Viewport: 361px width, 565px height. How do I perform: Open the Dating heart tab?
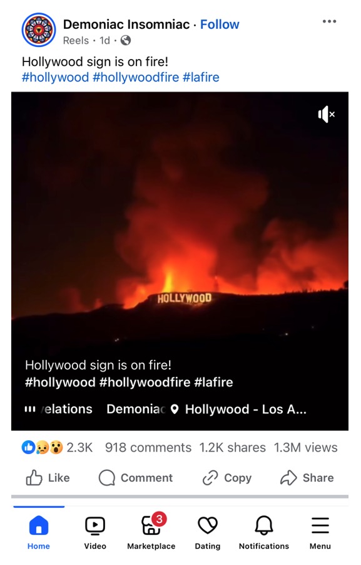click(x=208, y=532)
